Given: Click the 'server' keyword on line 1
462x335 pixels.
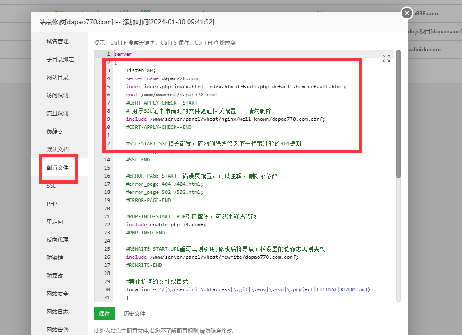Looking at the screenshot, I should point(123,54).
